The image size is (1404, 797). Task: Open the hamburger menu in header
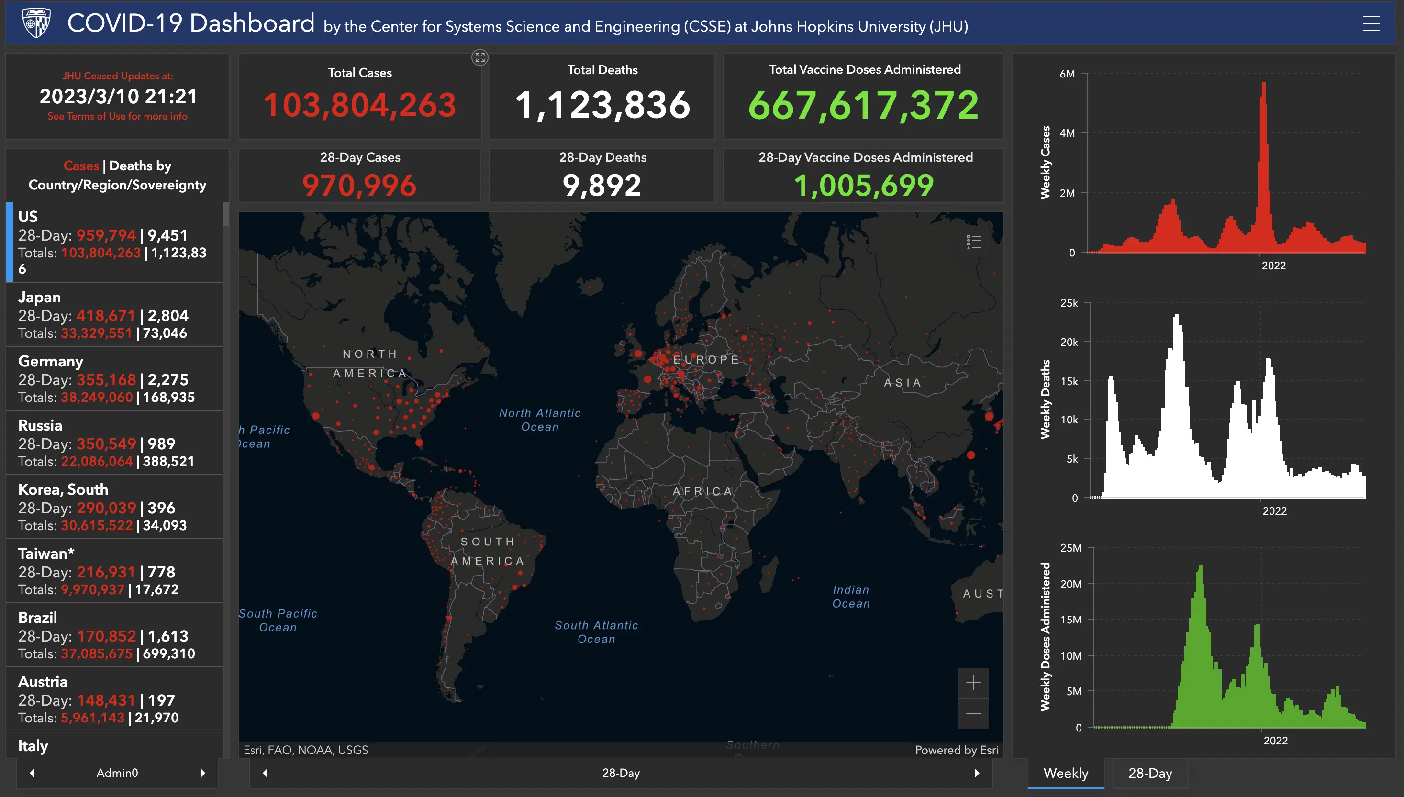1371,23
